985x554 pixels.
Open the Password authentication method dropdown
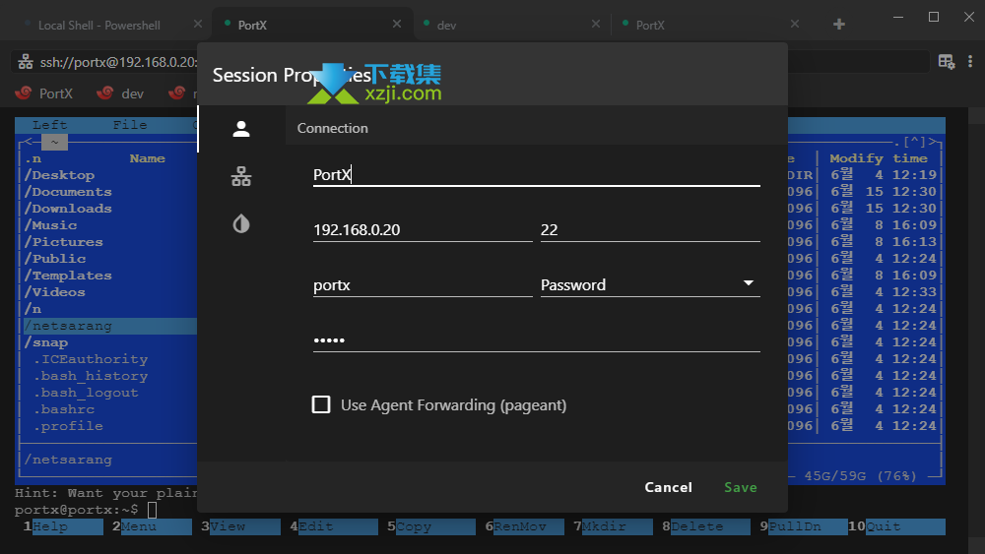tap(650, 284)
